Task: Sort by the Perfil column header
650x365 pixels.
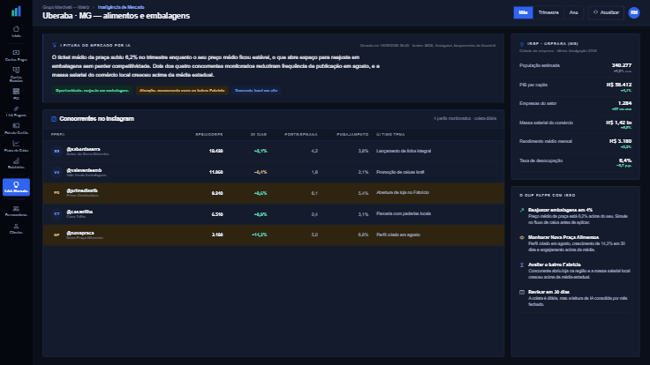Action: 58,135
